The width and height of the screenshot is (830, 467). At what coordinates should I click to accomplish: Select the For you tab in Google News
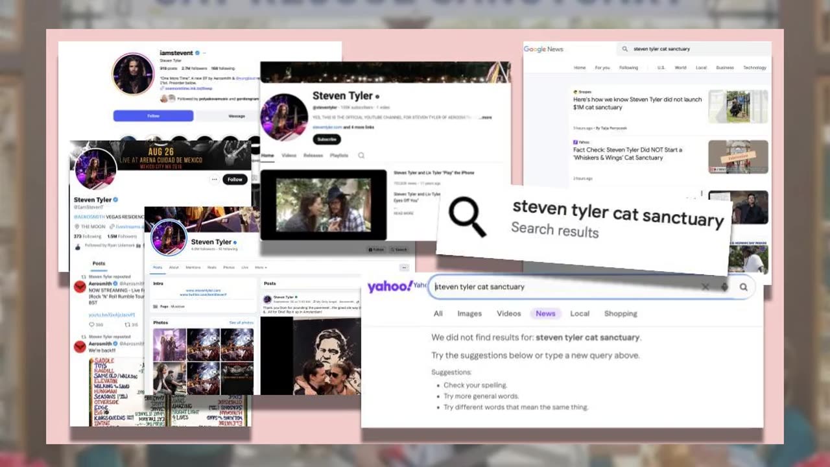[x=602, y=67]
